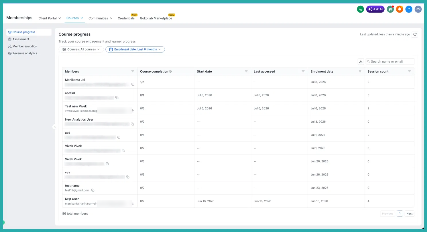Expand the Courses navigation menu
This screenshot has width=427, height=232.
(75, 18)
